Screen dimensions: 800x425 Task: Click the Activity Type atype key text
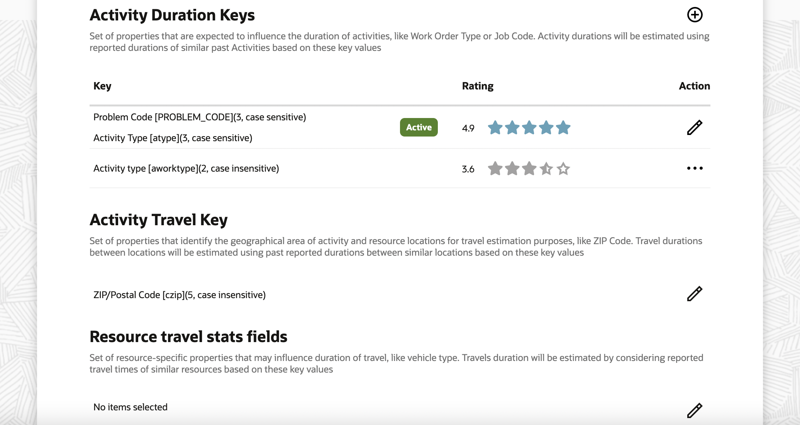pyautogui.click(x=173, y=138)
